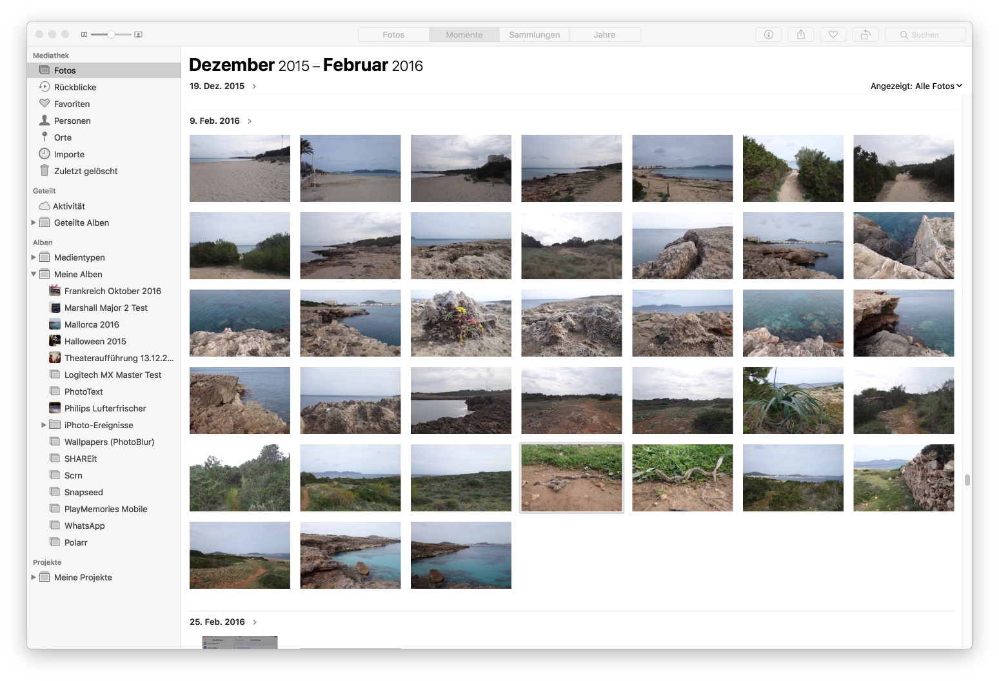The height and width of the screenshot is (681, 999).
Task: Click the share icon in the toolbar
Action: [x=800, y=35]
